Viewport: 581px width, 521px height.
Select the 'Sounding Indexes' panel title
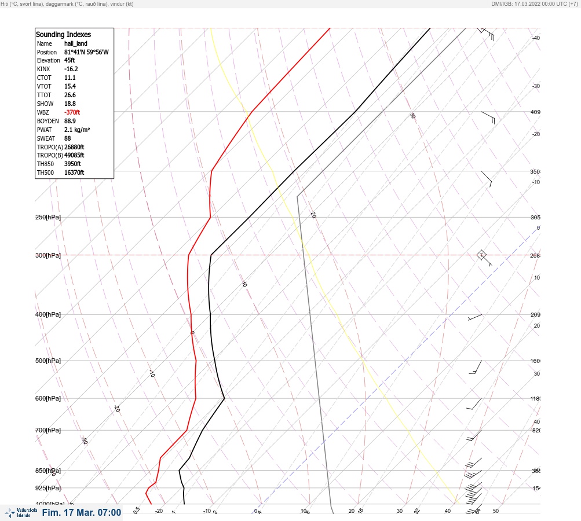click(x=63, y=34)
